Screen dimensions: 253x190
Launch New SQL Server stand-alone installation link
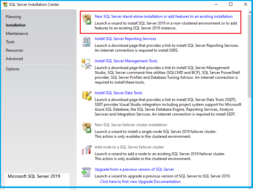point(163,16)
